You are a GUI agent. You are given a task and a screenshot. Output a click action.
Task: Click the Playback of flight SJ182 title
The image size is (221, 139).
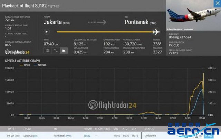24,6
